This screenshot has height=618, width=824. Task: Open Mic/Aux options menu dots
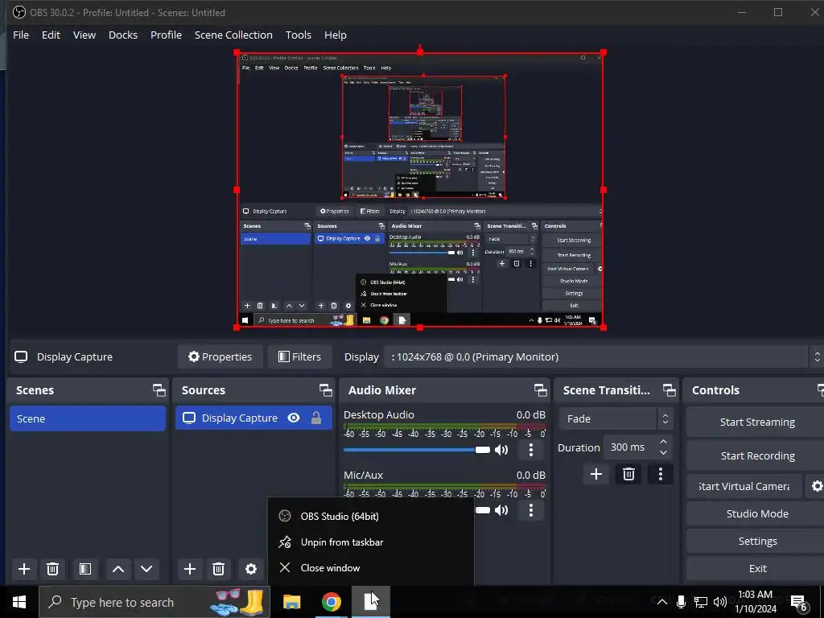[x=531, y=509]
